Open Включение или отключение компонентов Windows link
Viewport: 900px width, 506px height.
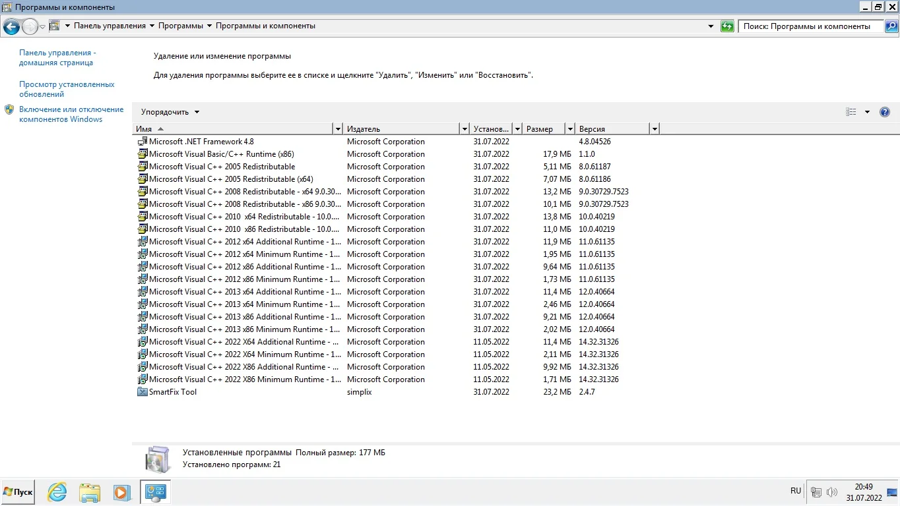pyautogui.click(x=71, y=115)
